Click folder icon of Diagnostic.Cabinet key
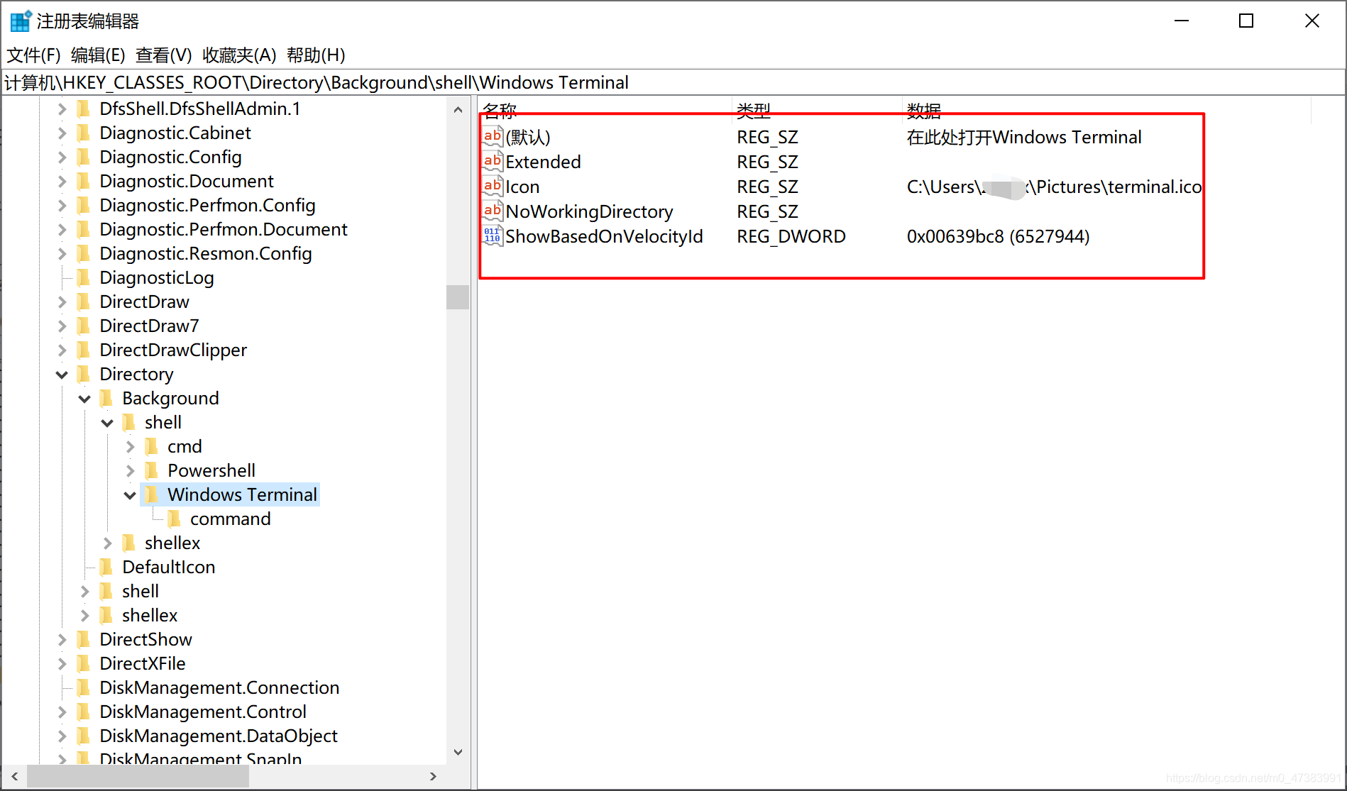Image resolution: width=1347 pixels, height=791 pixels. coord(84,133)
